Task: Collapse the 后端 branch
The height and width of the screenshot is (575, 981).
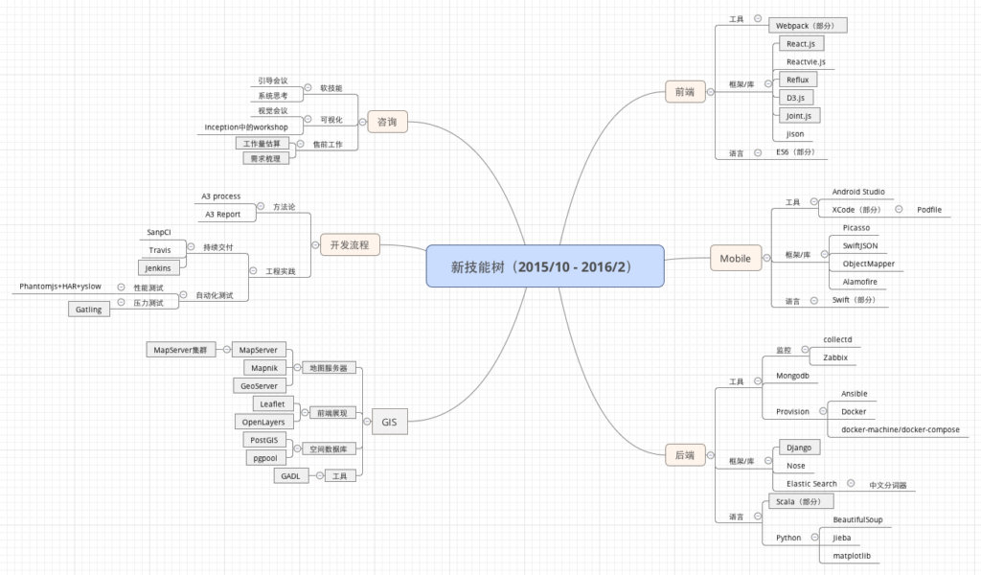Action: point(711,454)
